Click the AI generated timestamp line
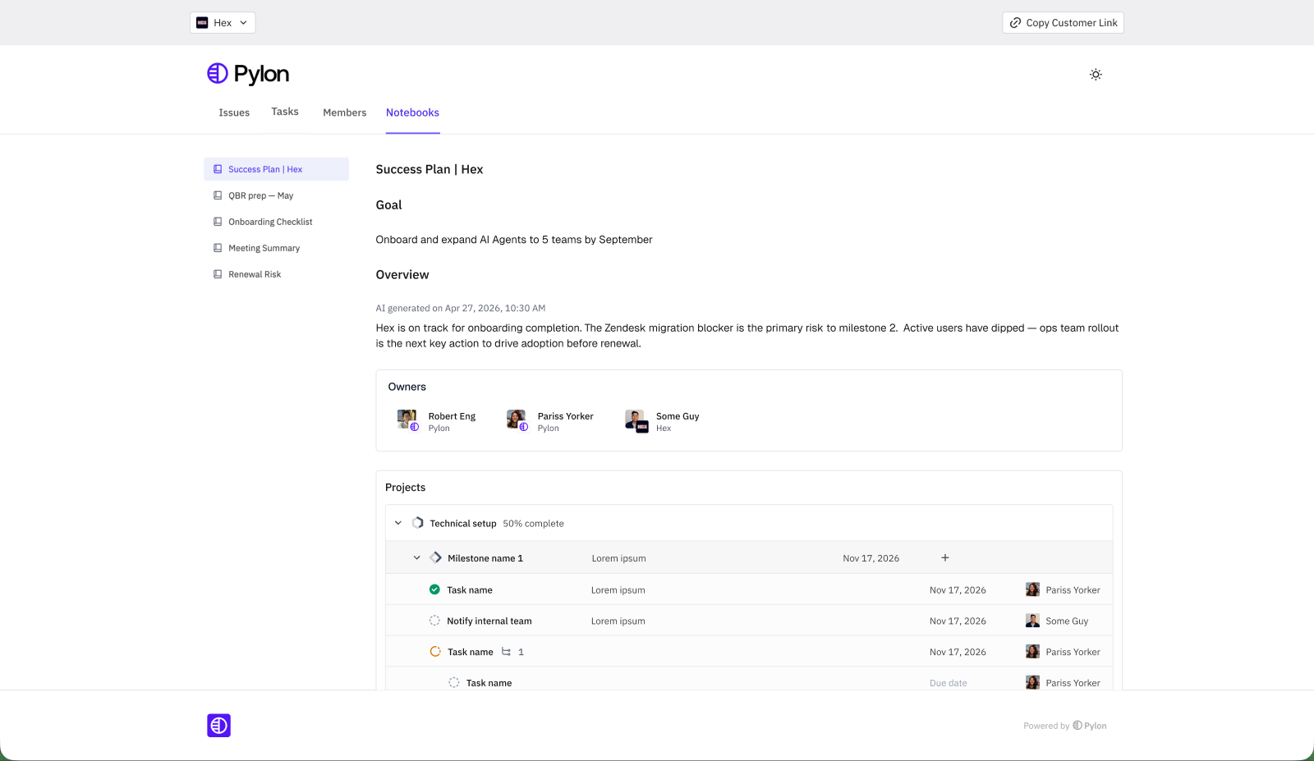1314x761 pixels. click(461, 309)
